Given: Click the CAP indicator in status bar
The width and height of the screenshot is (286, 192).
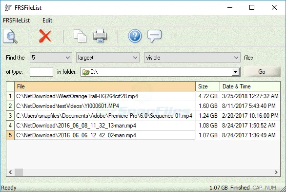Looking at the screenshot, I should (257, 188).
